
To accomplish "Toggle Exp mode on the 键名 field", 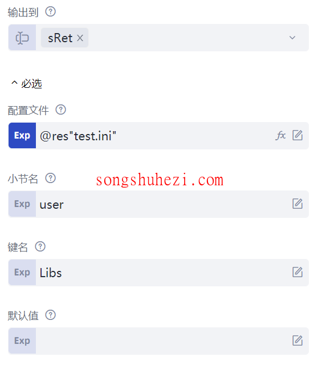I will point(22,273).
